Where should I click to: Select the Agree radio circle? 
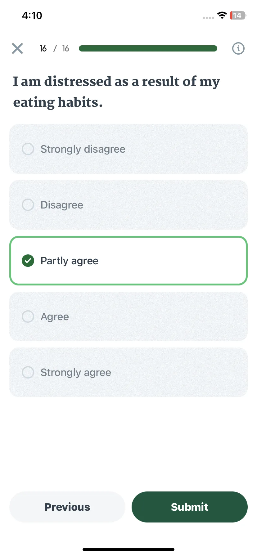tap(28, 316)
